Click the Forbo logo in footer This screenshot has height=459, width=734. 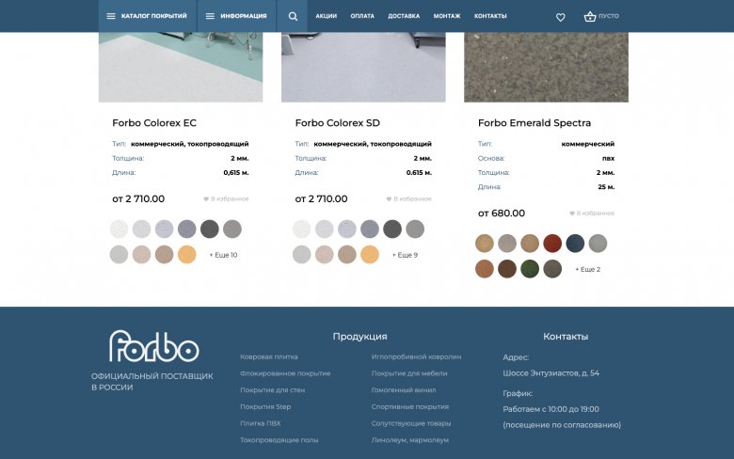pos(154,346)
